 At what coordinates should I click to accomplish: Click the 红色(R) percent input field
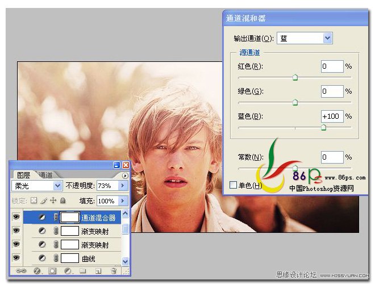pyautogui.click(x=332, y=66)
